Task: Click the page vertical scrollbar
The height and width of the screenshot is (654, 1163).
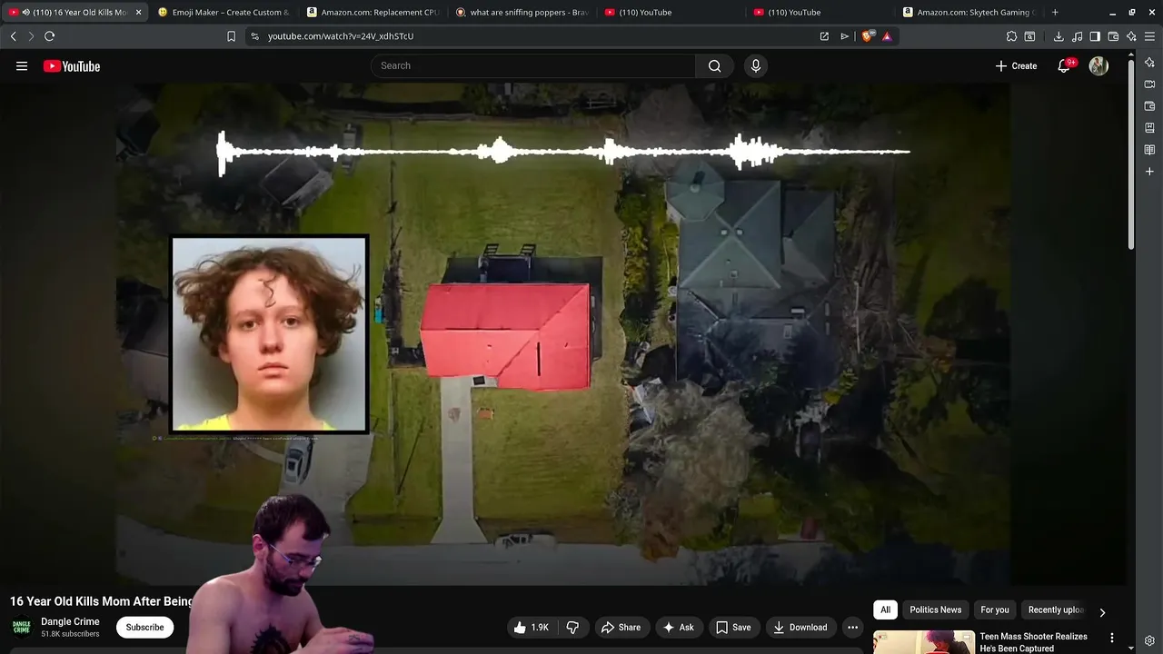Action: pyautogui.click(x=1130, y=154)
